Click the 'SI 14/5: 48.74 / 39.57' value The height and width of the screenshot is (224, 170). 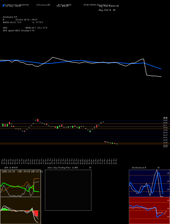pos(27,20)
